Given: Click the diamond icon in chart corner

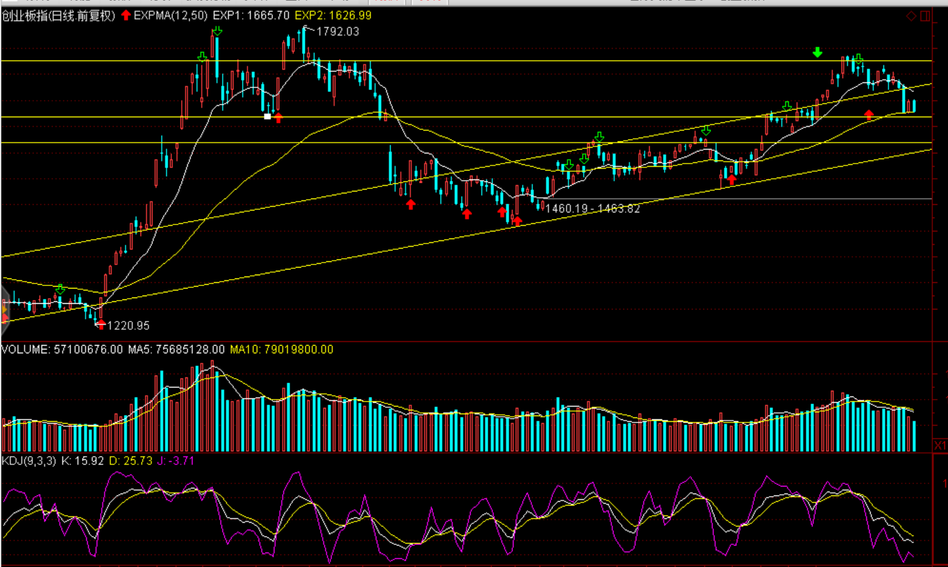Looking at the screenshot, I should click(x=911, y=16).
